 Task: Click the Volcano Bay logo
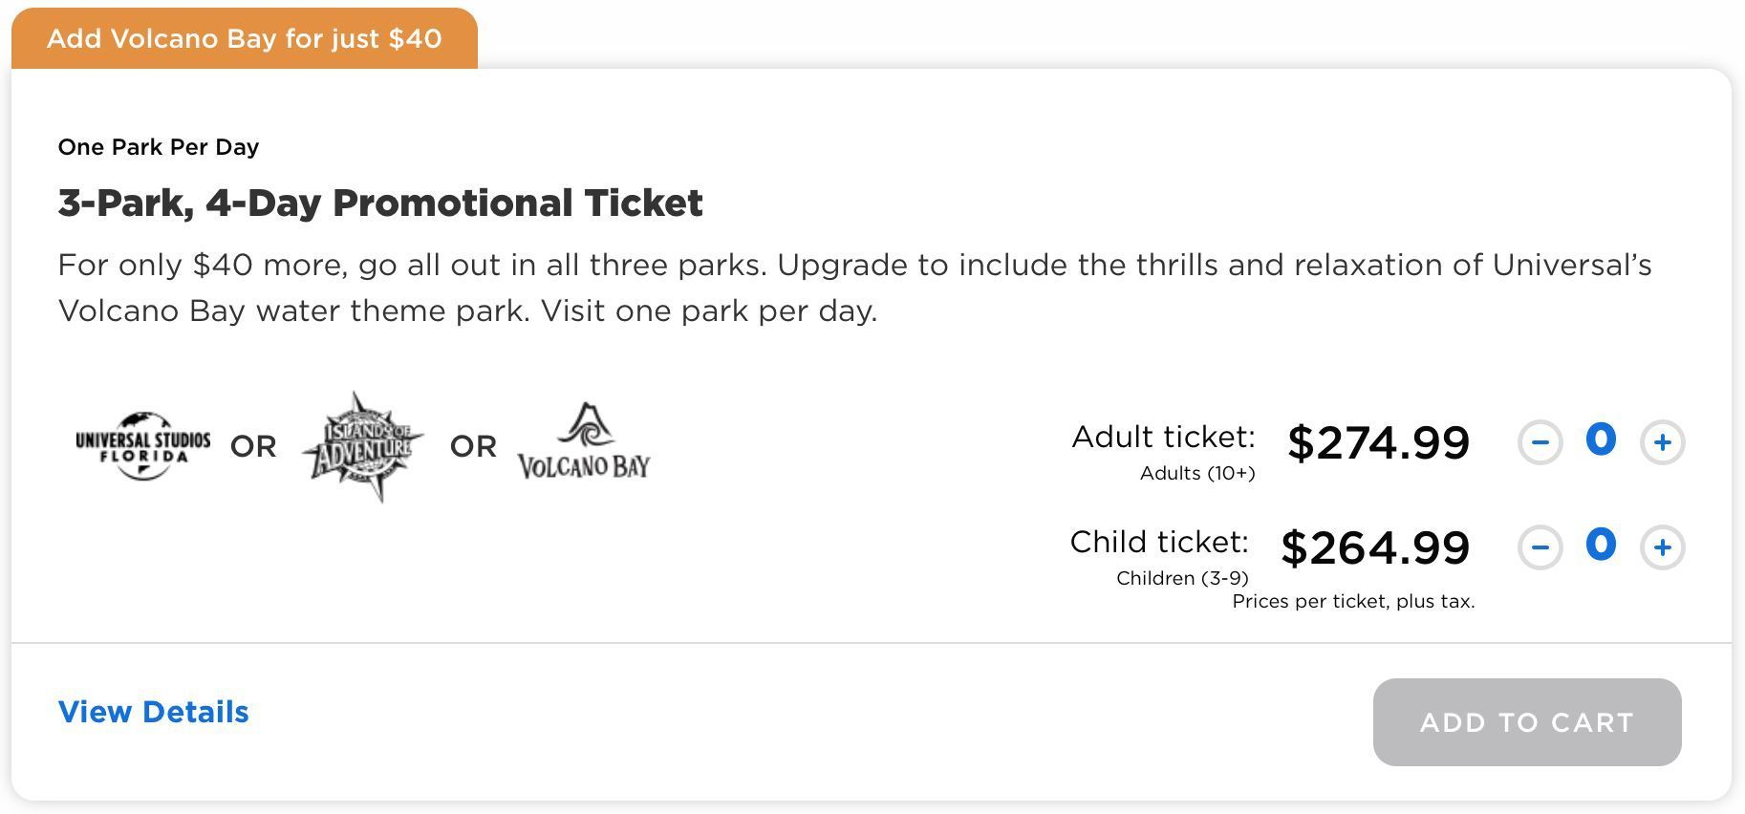click(584, 440)
